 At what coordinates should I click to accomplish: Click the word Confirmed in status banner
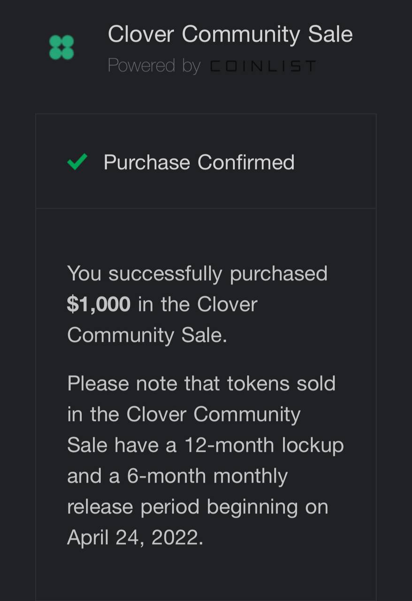pos(246,162)
